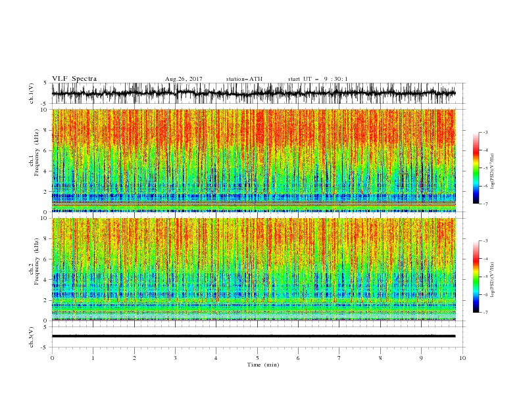Click the '10' tick label on Time axis
Screen dimensions: 521x402
point(462,358)
